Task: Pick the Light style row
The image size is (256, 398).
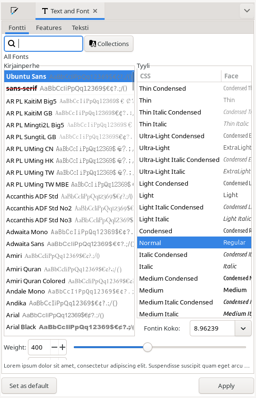Action: click(x=194, y=195)
